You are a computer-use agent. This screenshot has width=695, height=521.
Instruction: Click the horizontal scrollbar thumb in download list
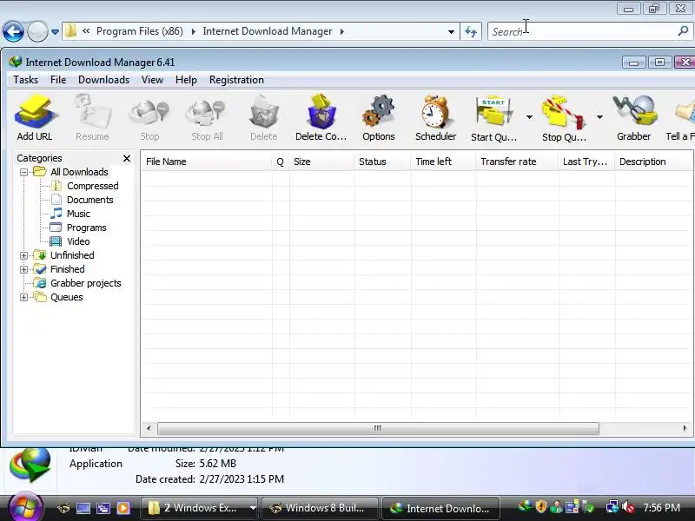pos(378,428)
